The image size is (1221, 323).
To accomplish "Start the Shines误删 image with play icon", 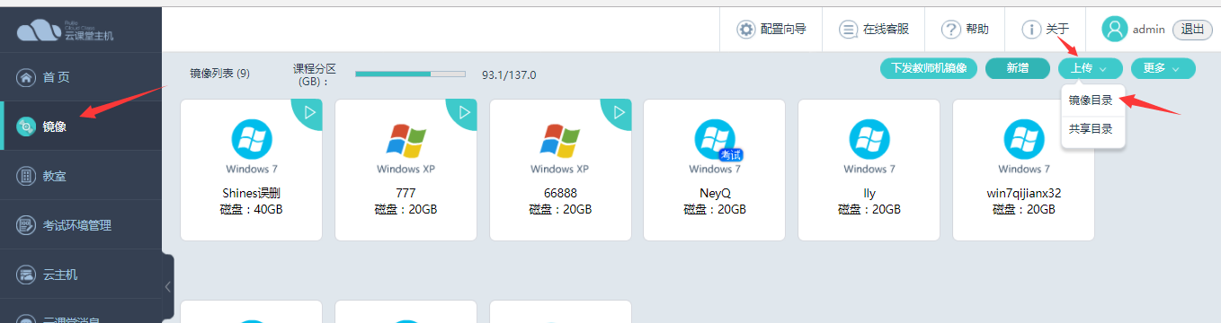I will 310,112.
